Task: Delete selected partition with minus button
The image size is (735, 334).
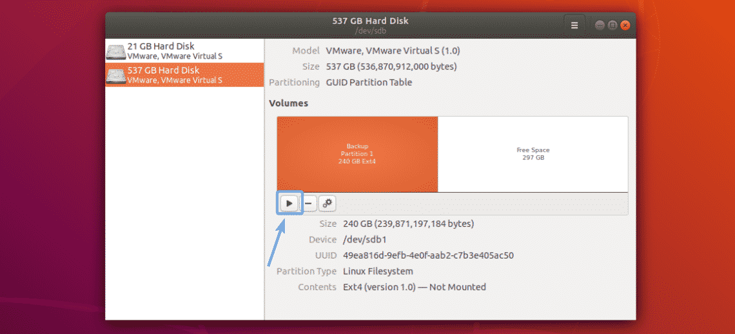Action: coord(308,203)
